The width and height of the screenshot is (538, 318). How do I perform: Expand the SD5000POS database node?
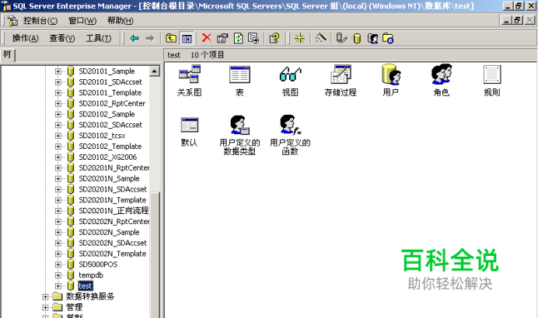pos(58,264)
